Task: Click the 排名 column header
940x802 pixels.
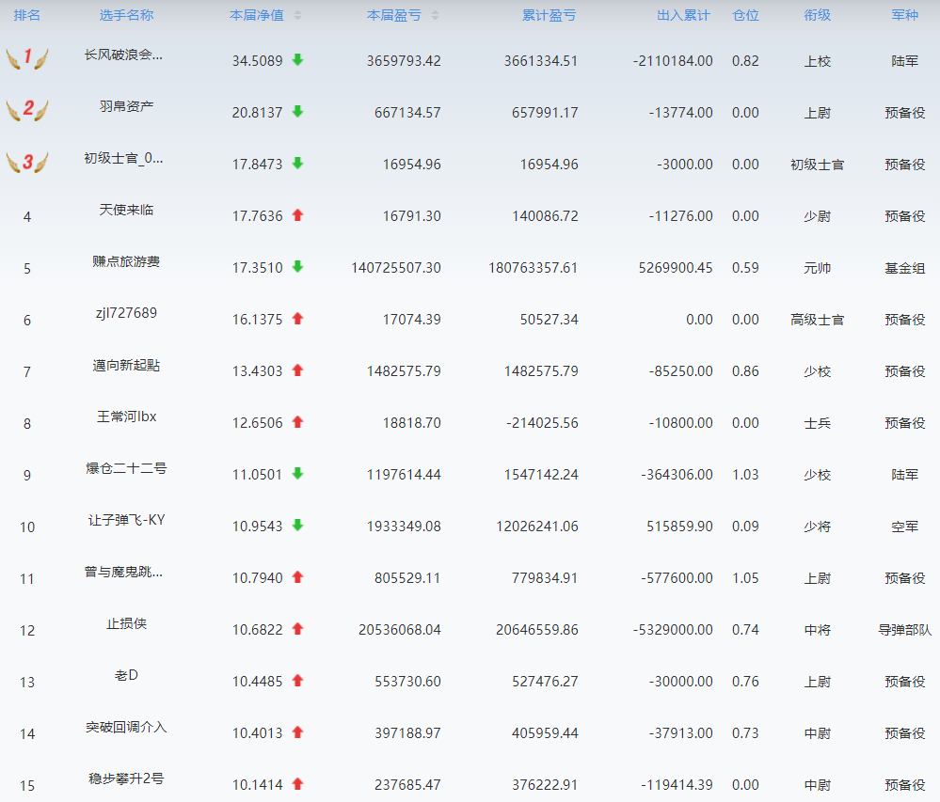Action: pyautogui.click(x=27, y=16)
